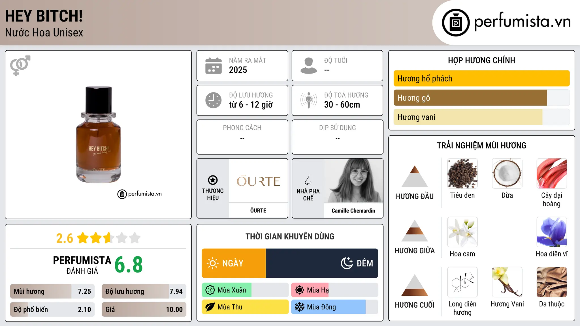Click the HỢP HƯƠNG CHÍNH heading

tap(481, 60)
